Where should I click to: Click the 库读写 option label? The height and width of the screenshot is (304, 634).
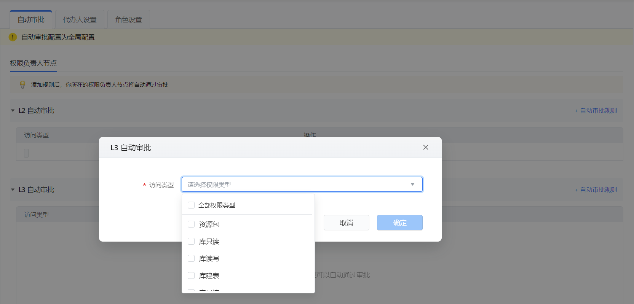point(209,258)
